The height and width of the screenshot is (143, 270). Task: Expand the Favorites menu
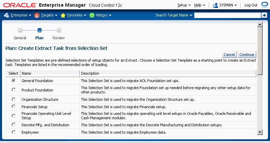(76, 15)
